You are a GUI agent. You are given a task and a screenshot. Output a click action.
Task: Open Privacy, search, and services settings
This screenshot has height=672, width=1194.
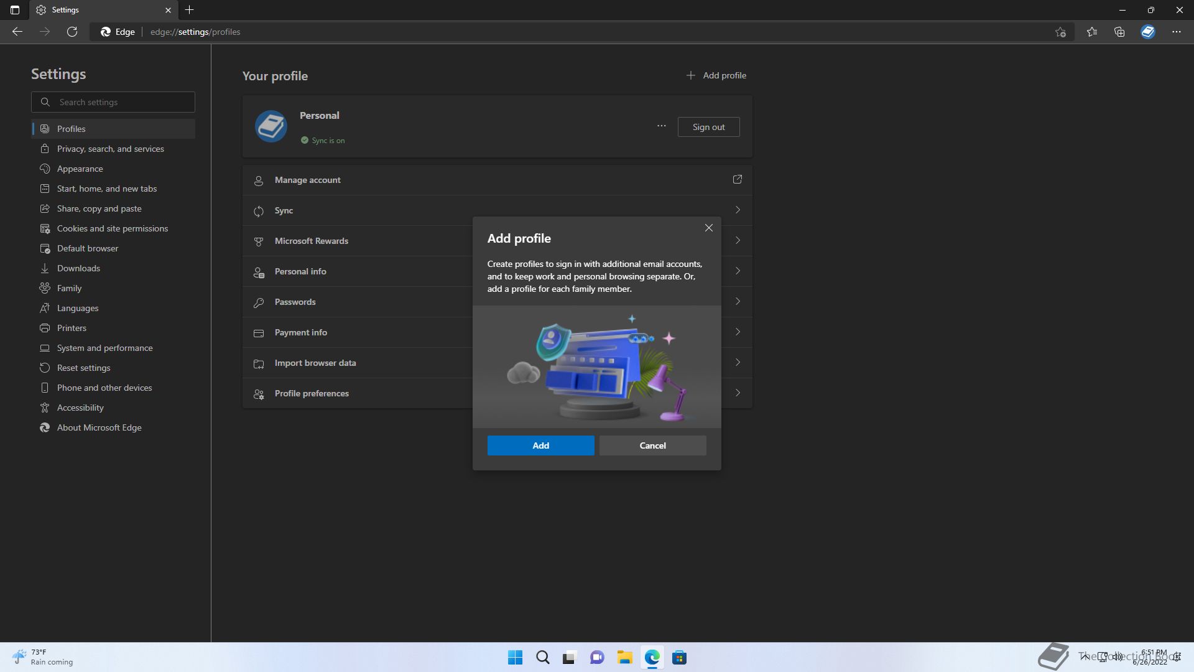tap(113, 149)
